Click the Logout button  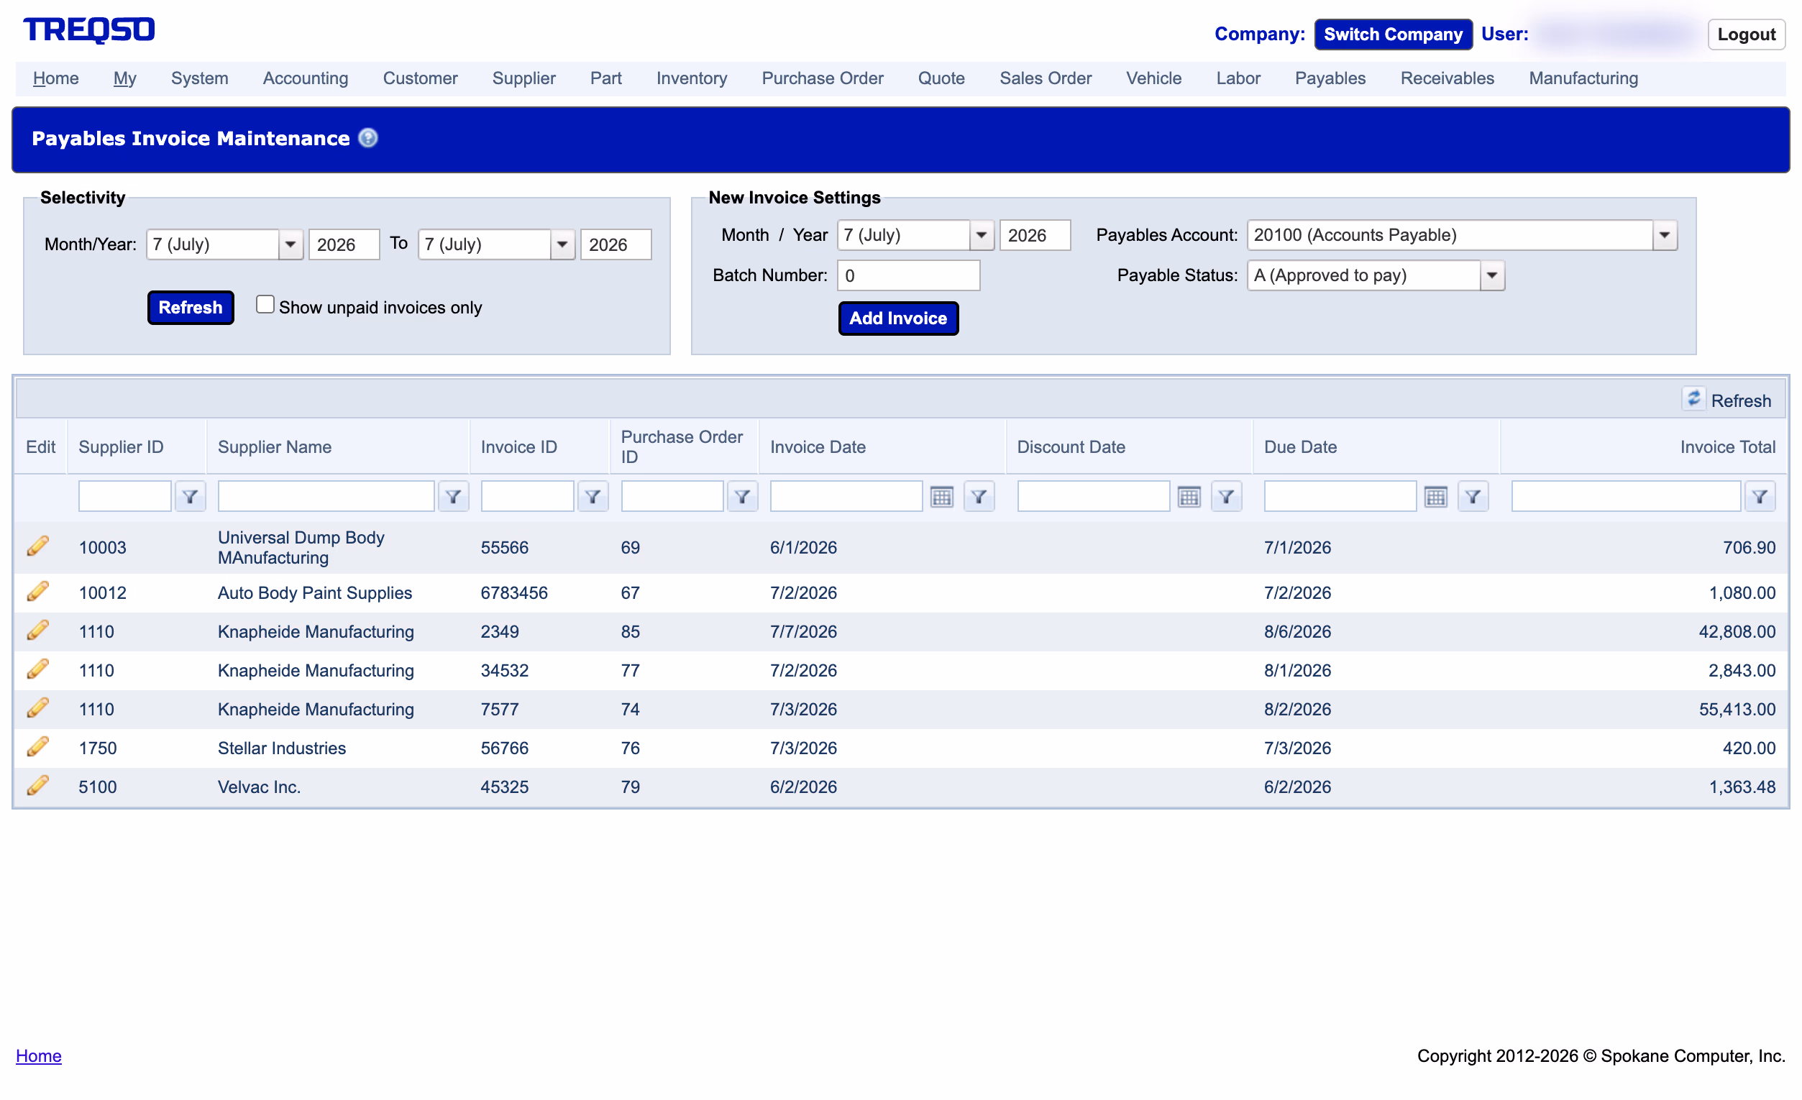click(1747, 35)
